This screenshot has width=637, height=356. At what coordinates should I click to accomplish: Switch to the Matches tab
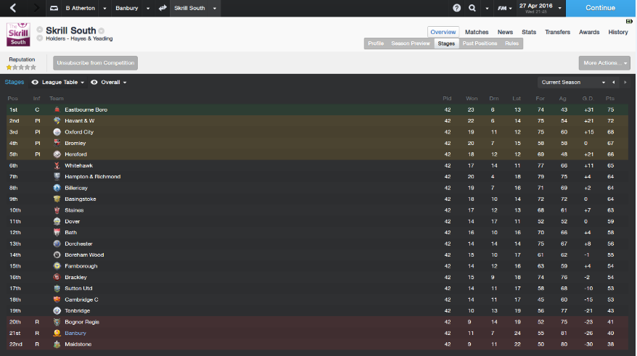pyautogui.click(x=477, y=32)
